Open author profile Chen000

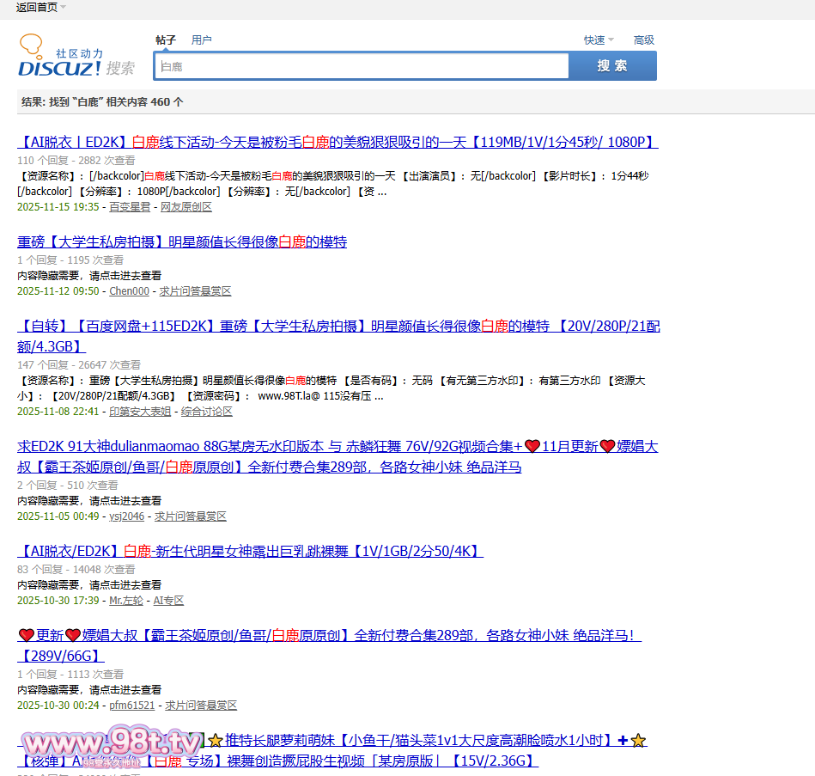tap(129, 291)
